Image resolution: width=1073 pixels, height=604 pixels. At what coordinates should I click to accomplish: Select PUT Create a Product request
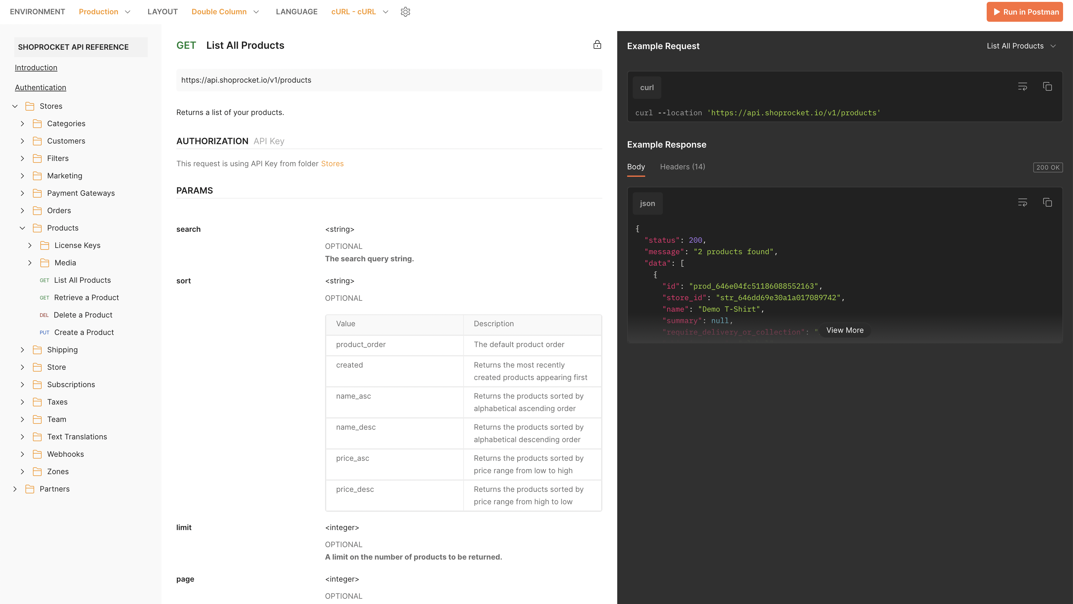(x=77, y=333)
